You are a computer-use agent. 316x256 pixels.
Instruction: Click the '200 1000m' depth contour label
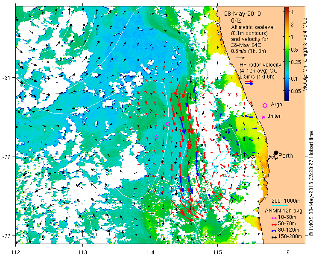285,201
